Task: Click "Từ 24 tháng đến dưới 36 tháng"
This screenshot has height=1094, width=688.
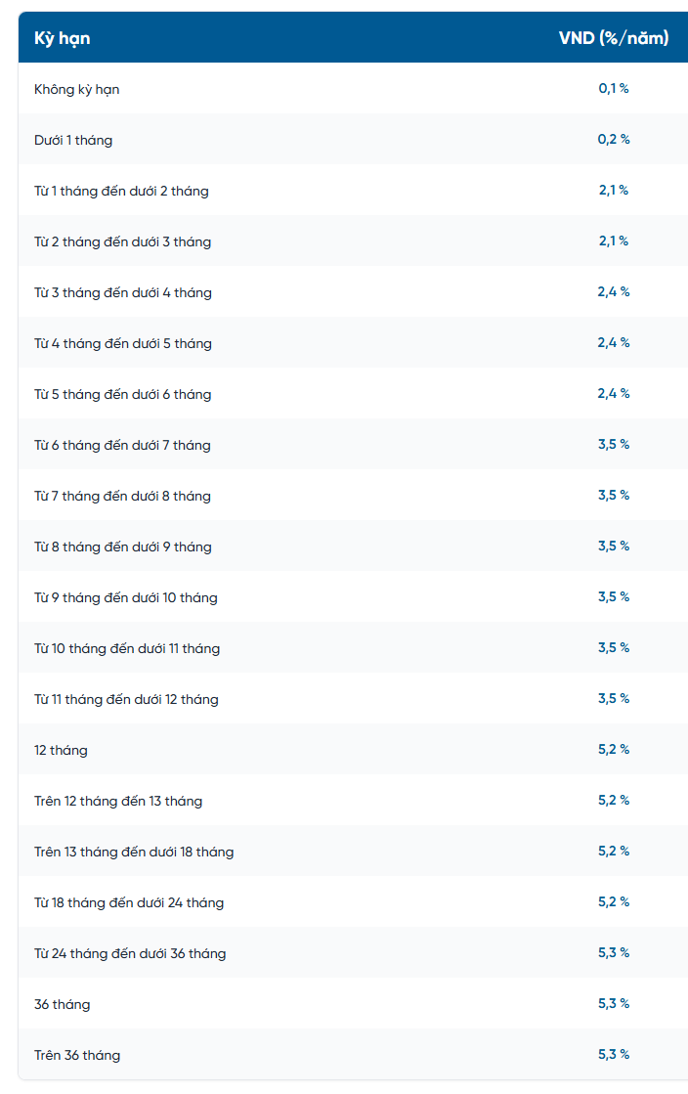Action: coord(130,953)
